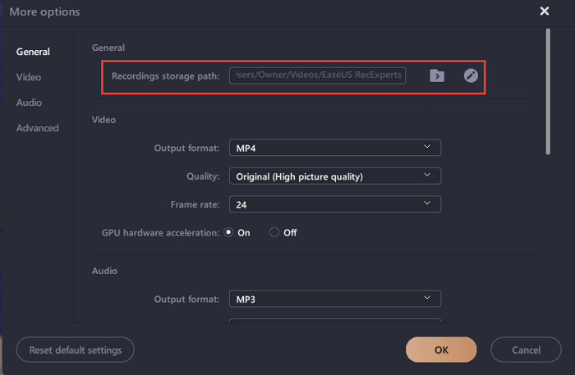Switch to the Video settings tab
The height and width of the screenshot is (375, 575).
pyautogui.click(x=29, y=77)
